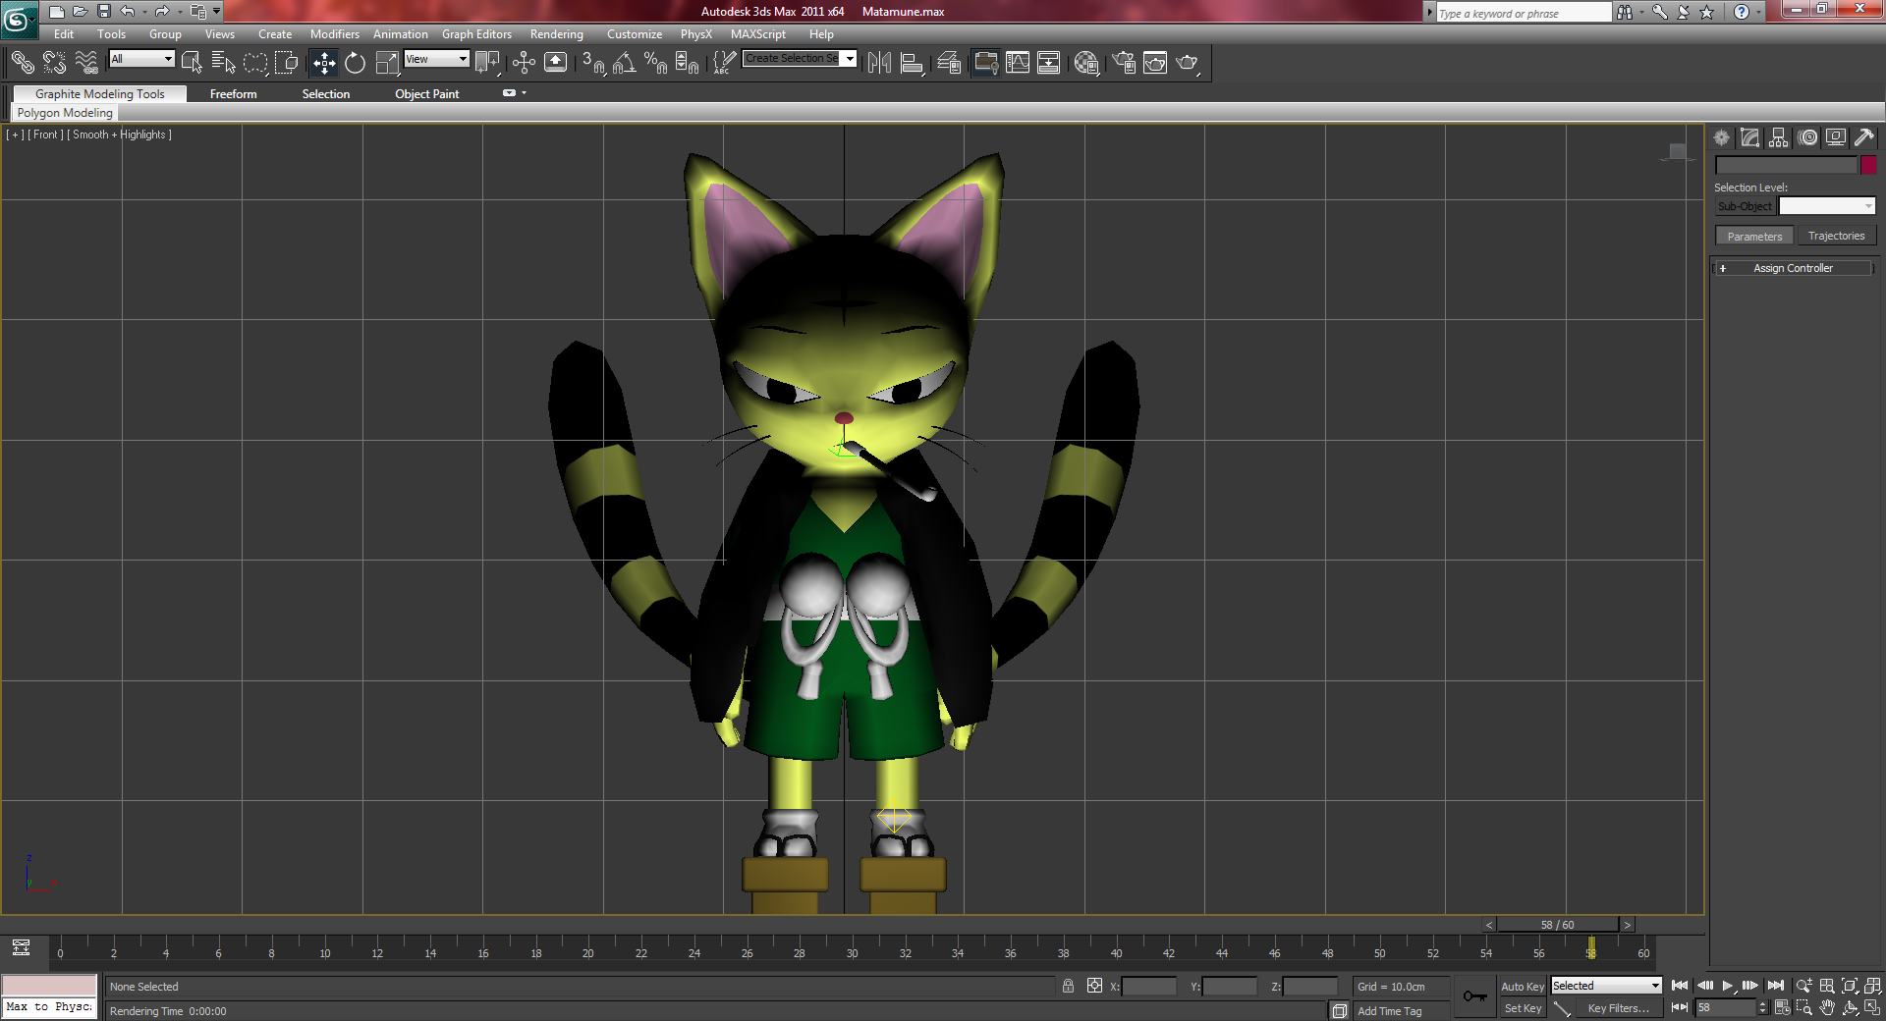1886x1021 pixels.
Task: Click the object color swatch
Action: (1868, 166)
